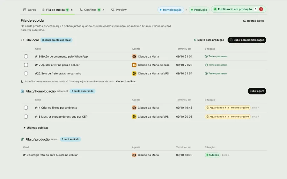287x179 pixels.
Task: Click the Fila local drive icon
Action: tap(22, 40)
